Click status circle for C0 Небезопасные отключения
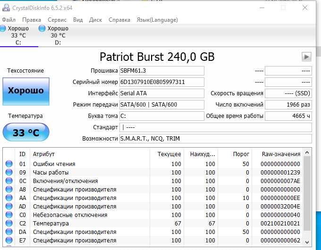The height and width of the screenshot is (250, 321). point(9,215)
